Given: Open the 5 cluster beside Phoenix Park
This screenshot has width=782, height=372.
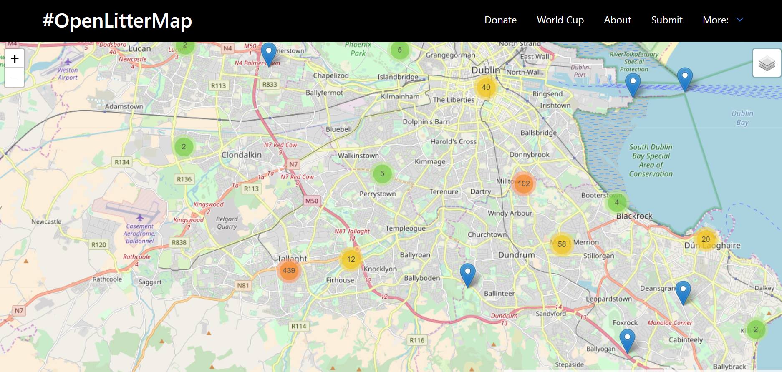Looking at the screenshot, I should (400, 50).
